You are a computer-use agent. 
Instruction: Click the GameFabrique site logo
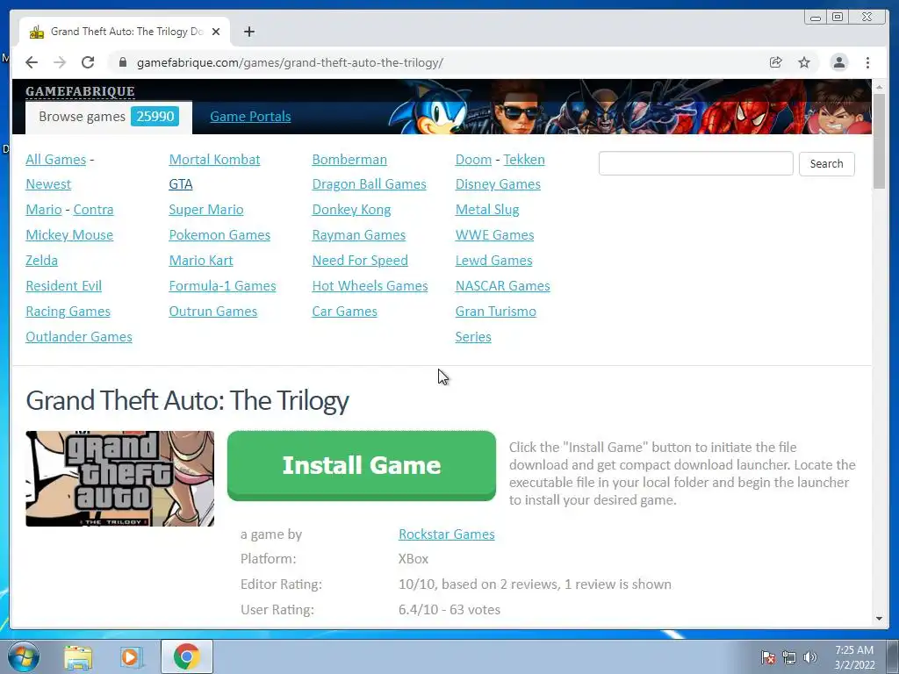coord(80,91)
